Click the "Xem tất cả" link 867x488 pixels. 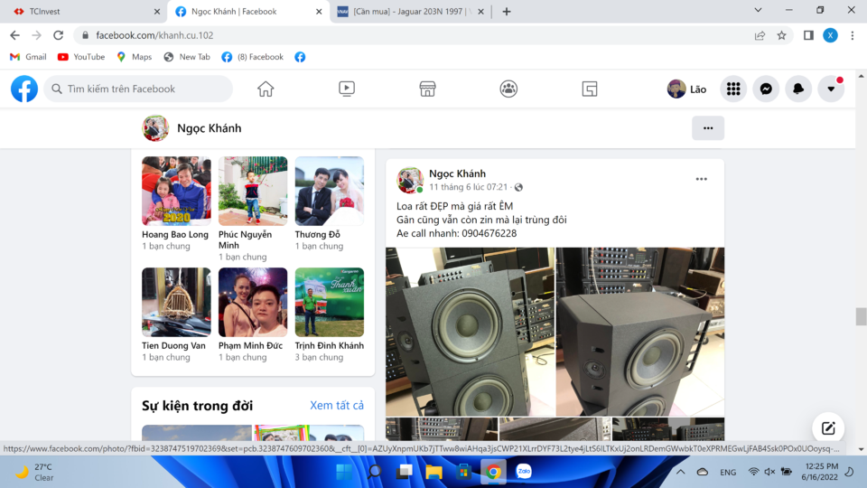point(337,406)
